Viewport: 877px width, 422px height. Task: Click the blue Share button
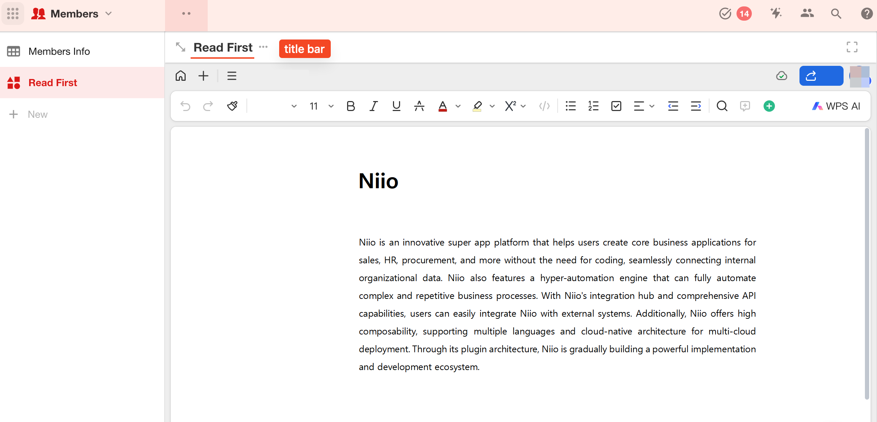pyautogui.click(x=821, y=76)
